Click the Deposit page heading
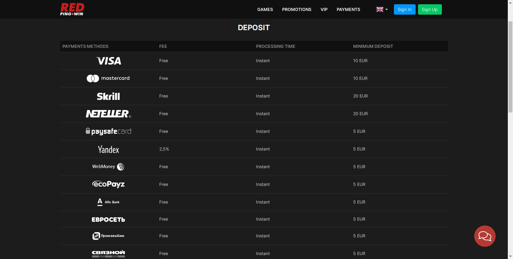 pos(254,28)
